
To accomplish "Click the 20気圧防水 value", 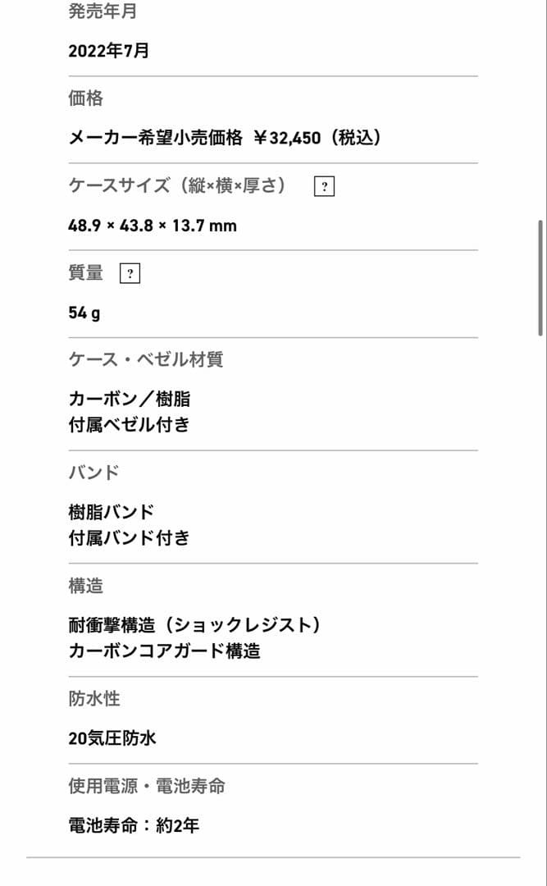I will point(112,738).
